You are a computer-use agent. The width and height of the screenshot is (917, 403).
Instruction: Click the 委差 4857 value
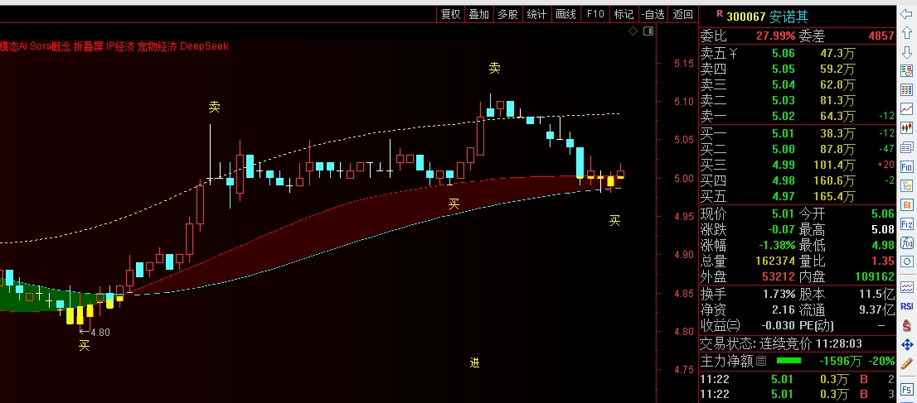[881, 36]
